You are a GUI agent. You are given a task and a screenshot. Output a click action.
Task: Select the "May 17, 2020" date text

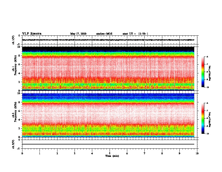tap(78, 34)
